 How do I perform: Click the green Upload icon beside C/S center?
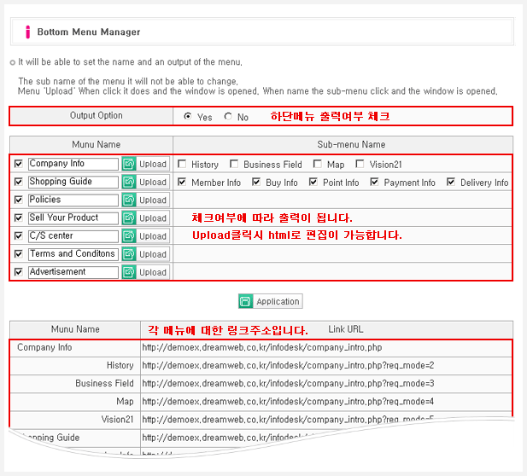point(129,236)
